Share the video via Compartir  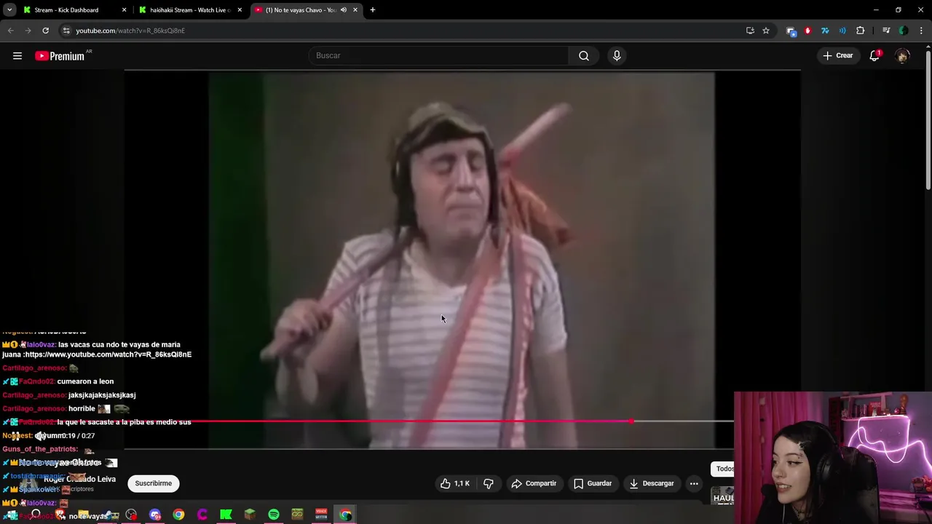pyautogui.click(x=534, y=483)
